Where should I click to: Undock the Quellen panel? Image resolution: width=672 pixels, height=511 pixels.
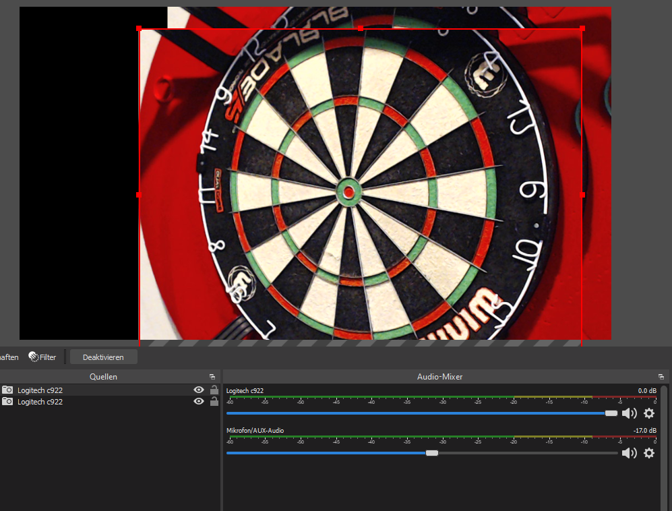coord(212,377)
